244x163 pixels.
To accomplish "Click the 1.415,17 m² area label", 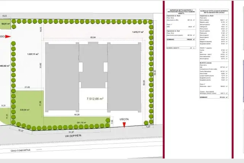I will [138, 32].
